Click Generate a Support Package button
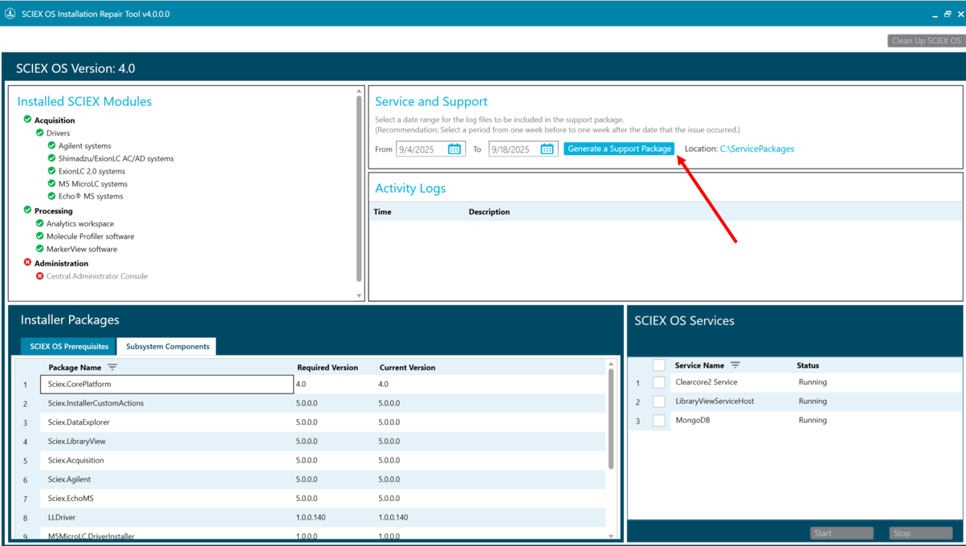 [x=618, y=149]
